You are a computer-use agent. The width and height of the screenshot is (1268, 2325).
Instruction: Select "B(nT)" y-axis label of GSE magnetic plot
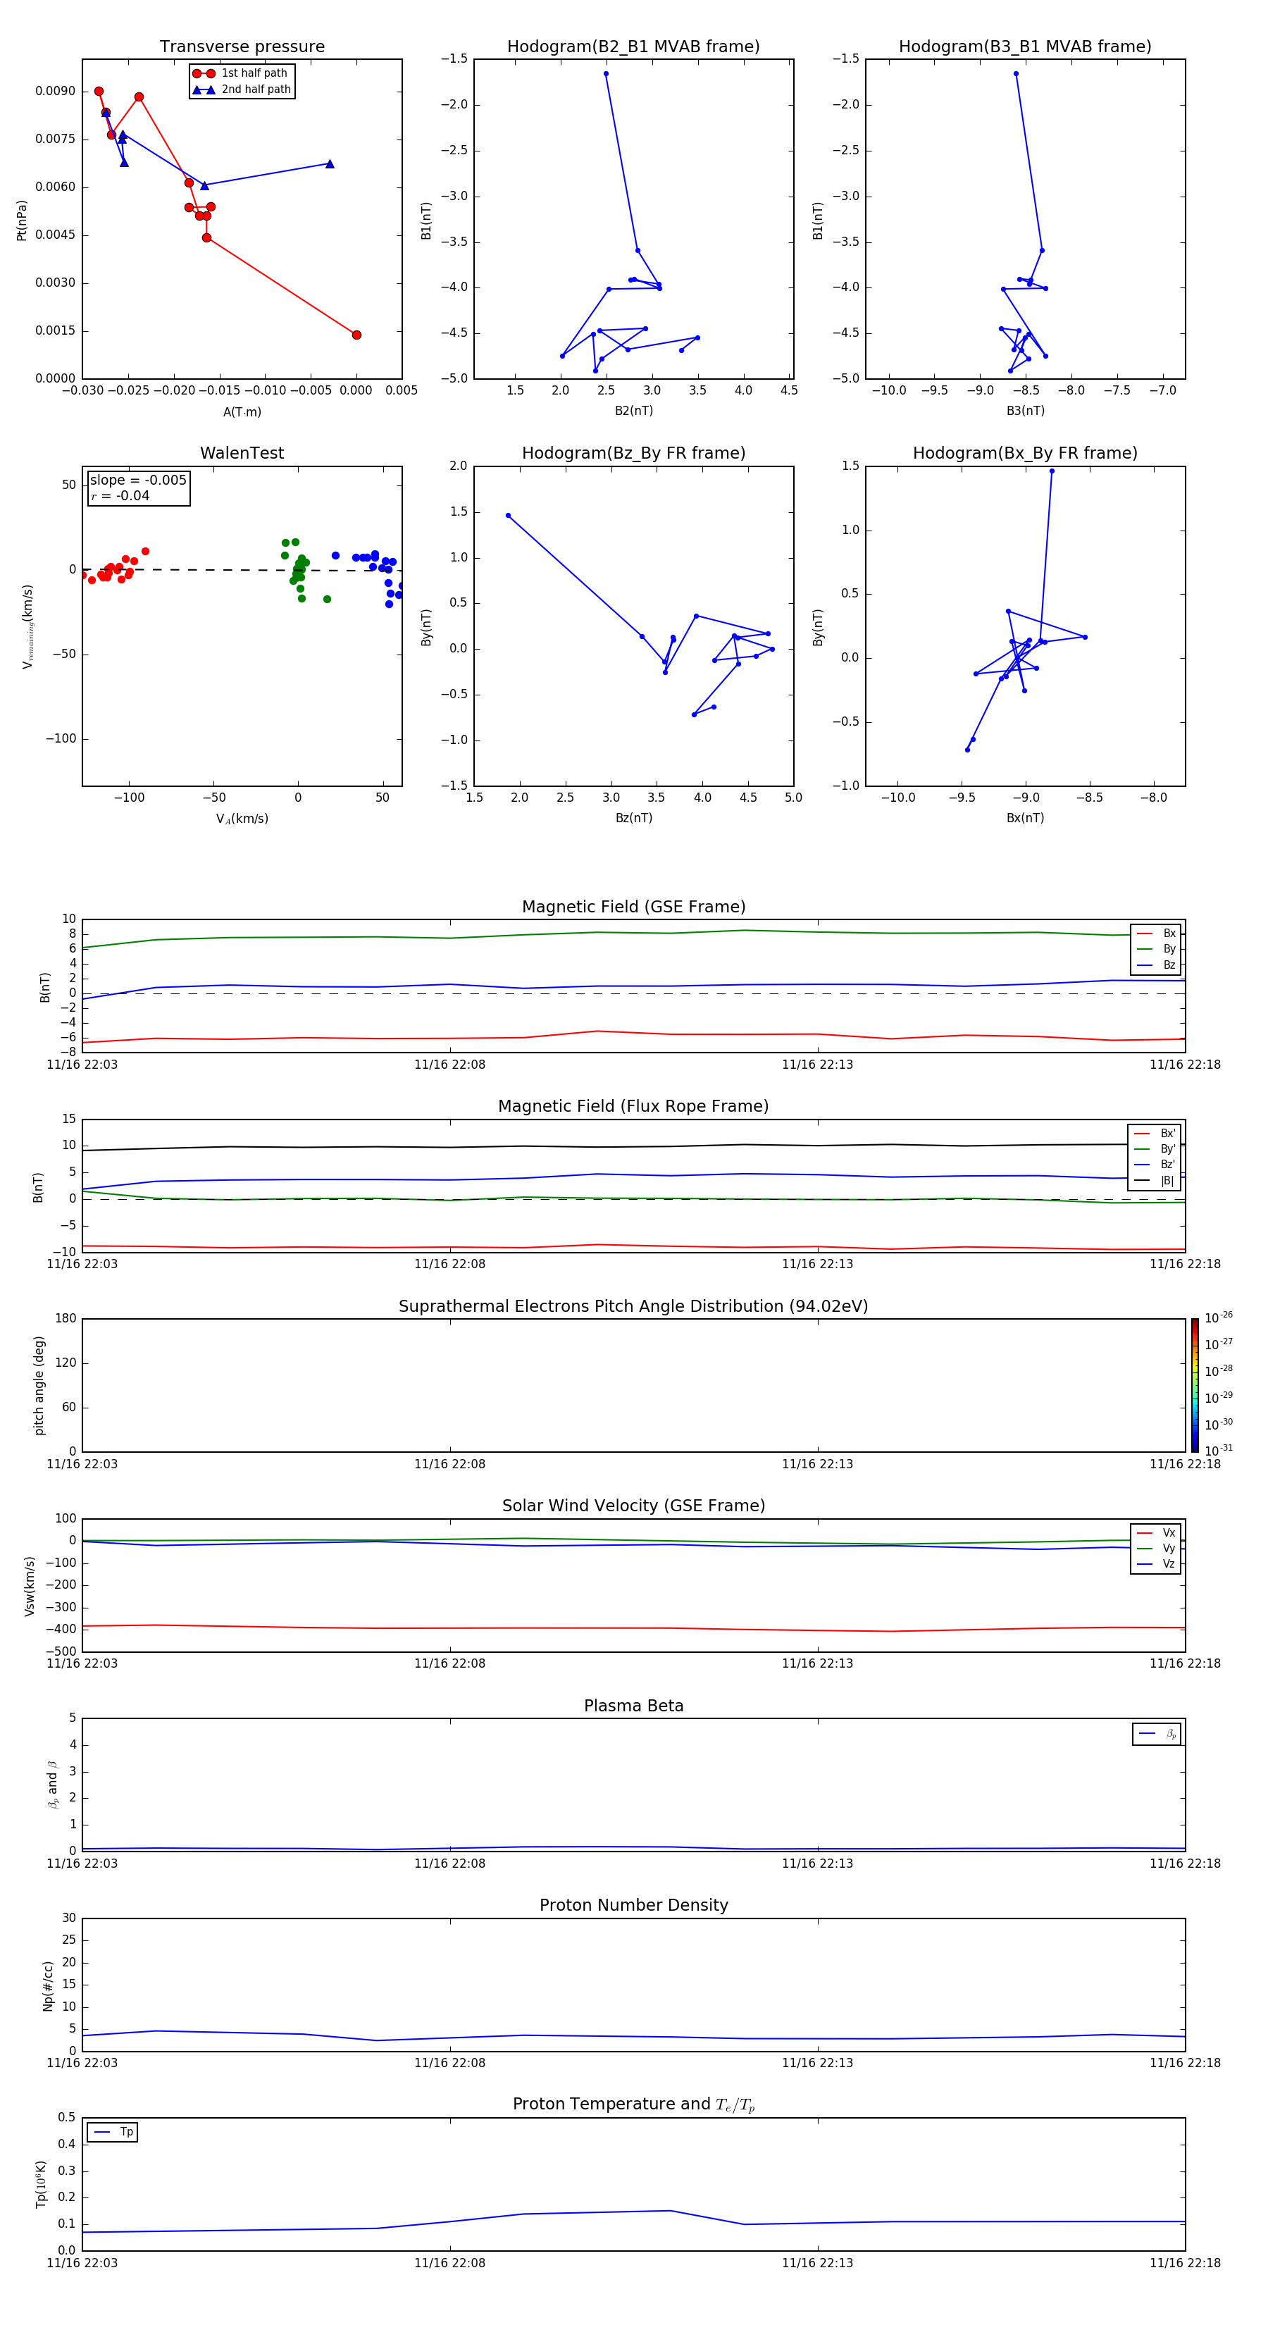44,986
